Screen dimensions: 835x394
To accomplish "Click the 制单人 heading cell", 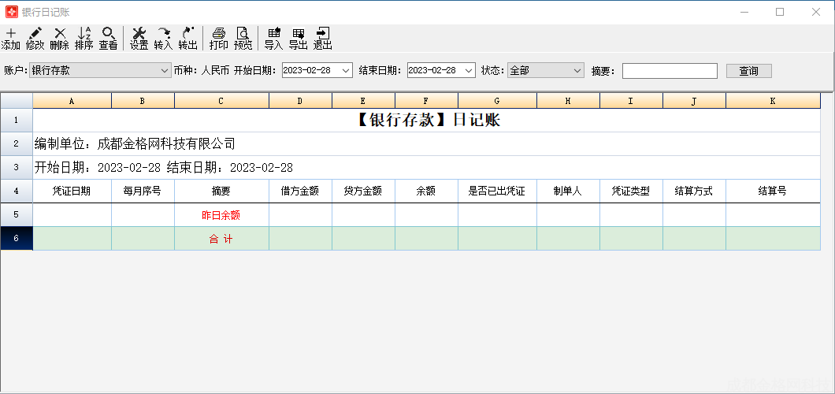I will (x=568, y=191).
